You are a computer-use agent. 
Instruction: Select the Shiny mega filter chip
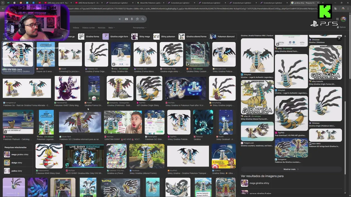(x=141, y=36)
